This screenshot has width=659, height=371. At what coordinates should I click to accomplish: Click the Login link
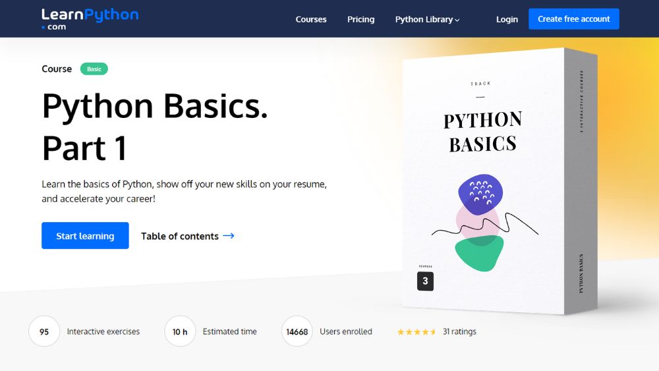(x=507, y=19)
